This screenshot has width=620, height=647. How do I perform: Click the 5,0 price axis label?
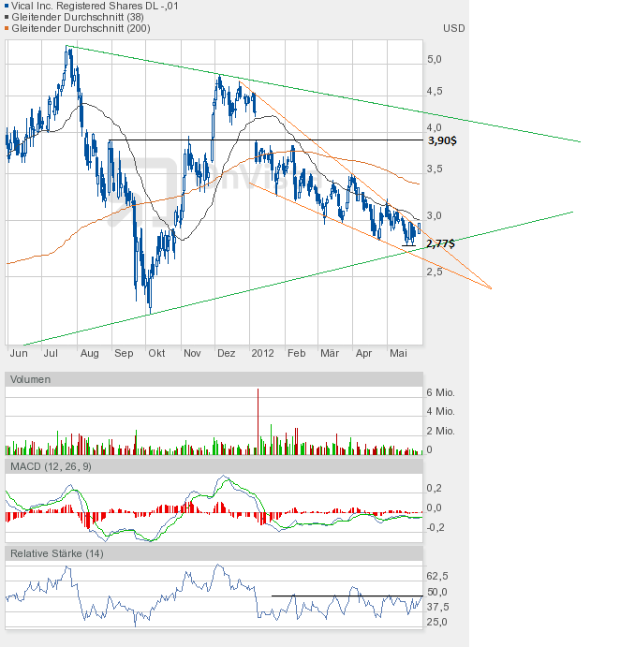point(435,59)
